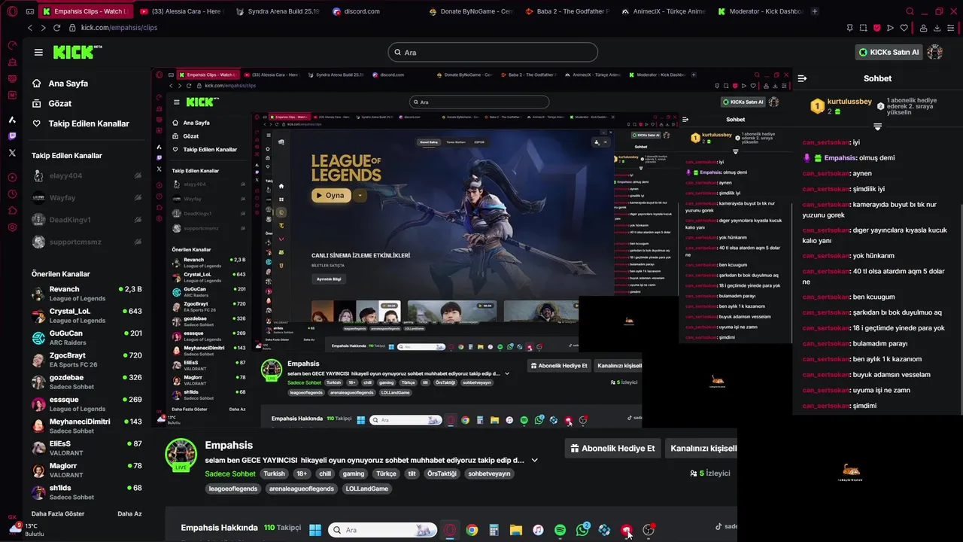Open Gözat browse page
This screenshot has height=542, width=963.
52,103
